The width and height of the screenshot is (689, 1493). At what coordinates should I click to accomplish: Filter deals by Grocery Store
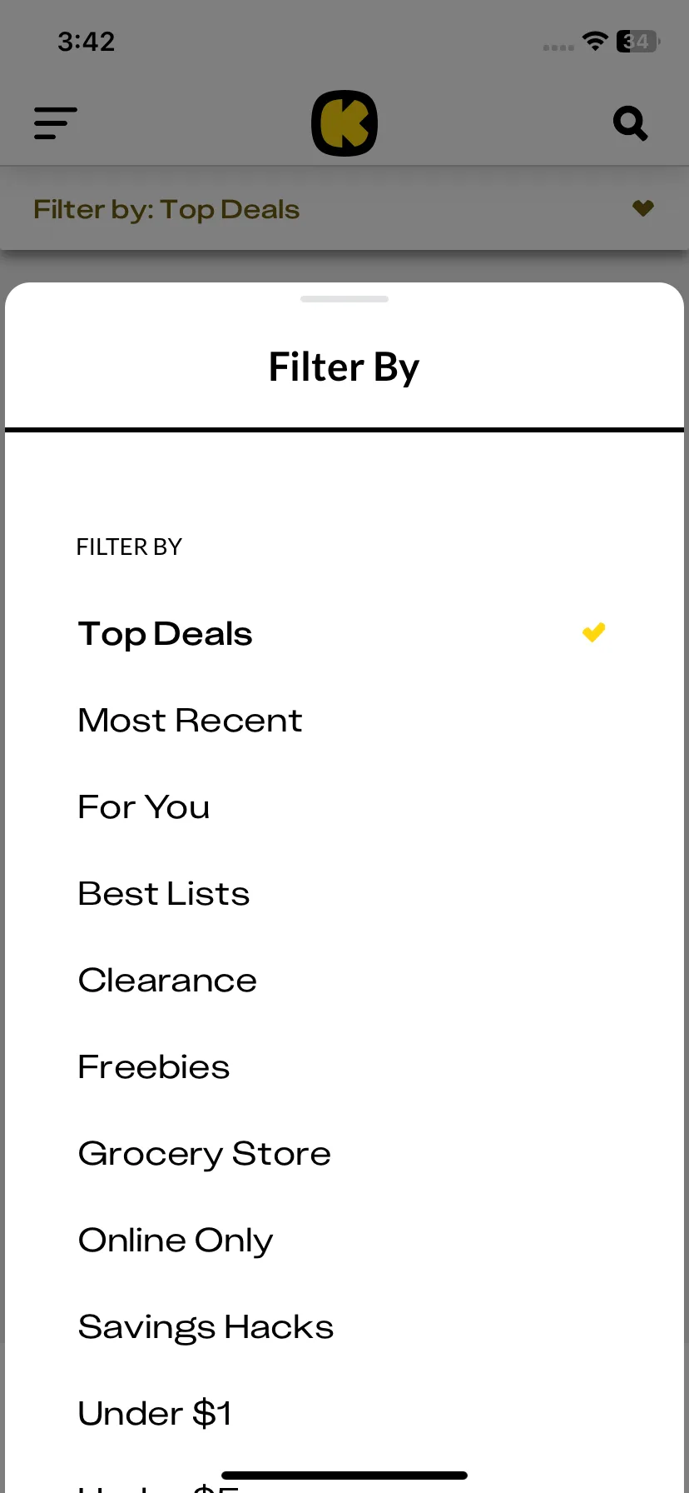344,1154
